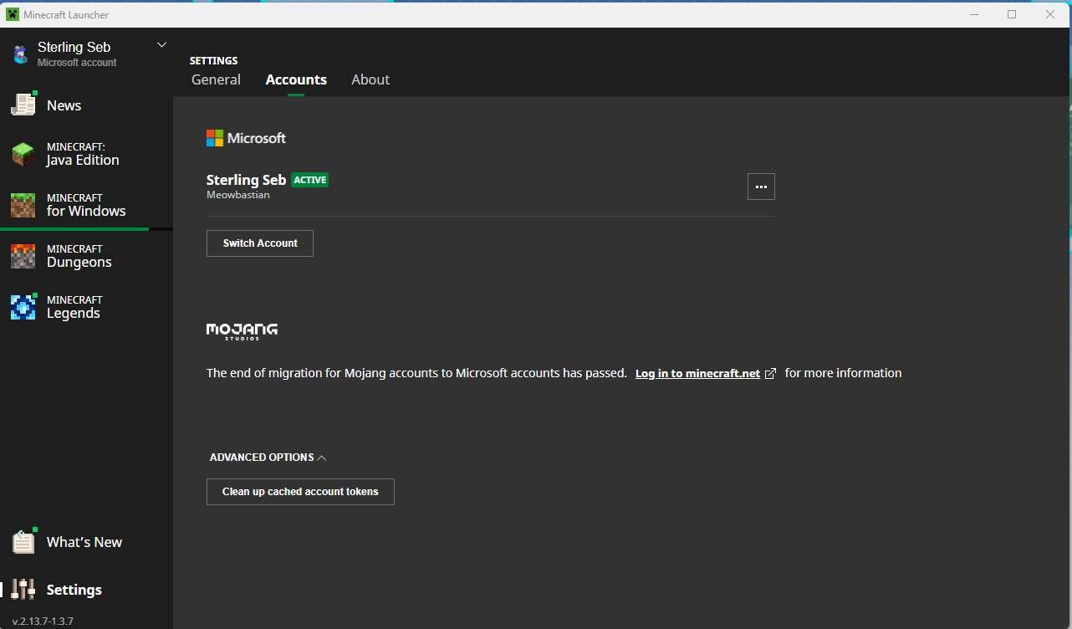This screenshot has height=629, width=1072.
Task: Close the Minecraft Launcher window
Action: click(1050, 14)
